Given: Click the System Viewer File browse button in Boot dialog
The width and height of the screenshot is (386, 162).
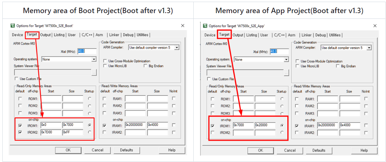Looking at the screenshot, I should pyautogui.click(x=94, y=73).
